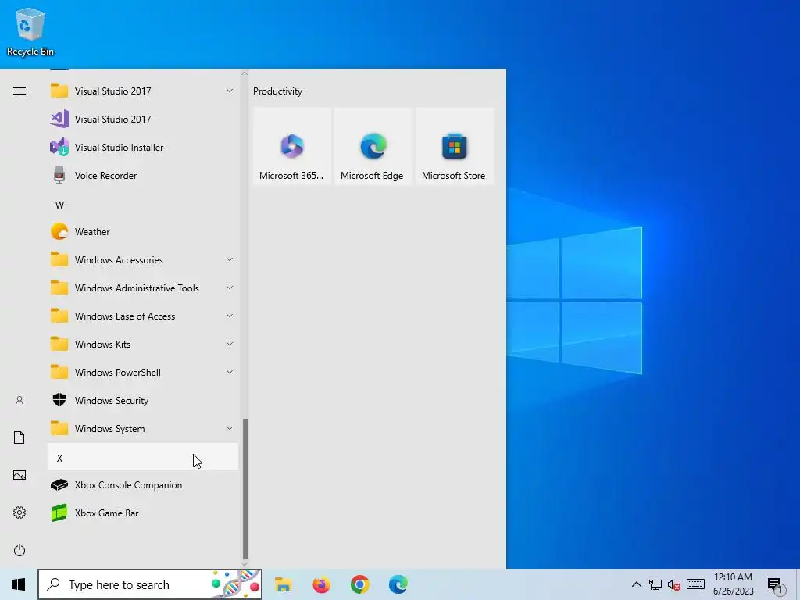This screenshot has width=800, height=600.
Task: Click the scrollbar down arrow in app list
Action: pos(245,564)
